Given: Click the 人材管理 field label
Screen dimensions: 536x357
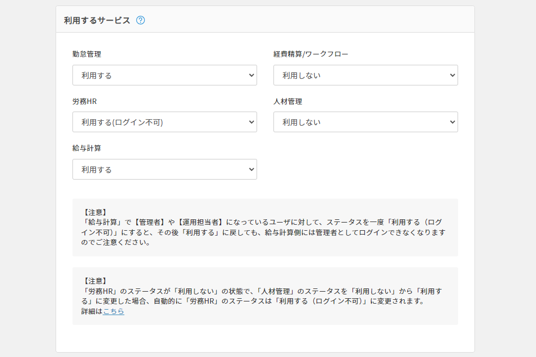Looking at the screenshot, I should (x=288, y=101).
